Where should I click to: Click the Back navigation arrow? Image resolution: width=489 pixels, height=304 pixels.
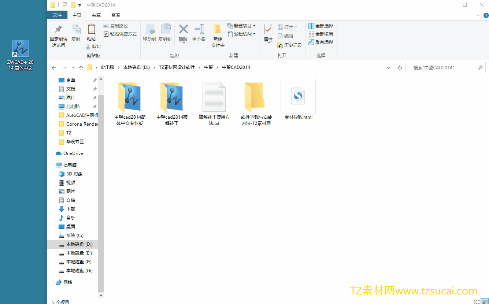click(54, 68)
